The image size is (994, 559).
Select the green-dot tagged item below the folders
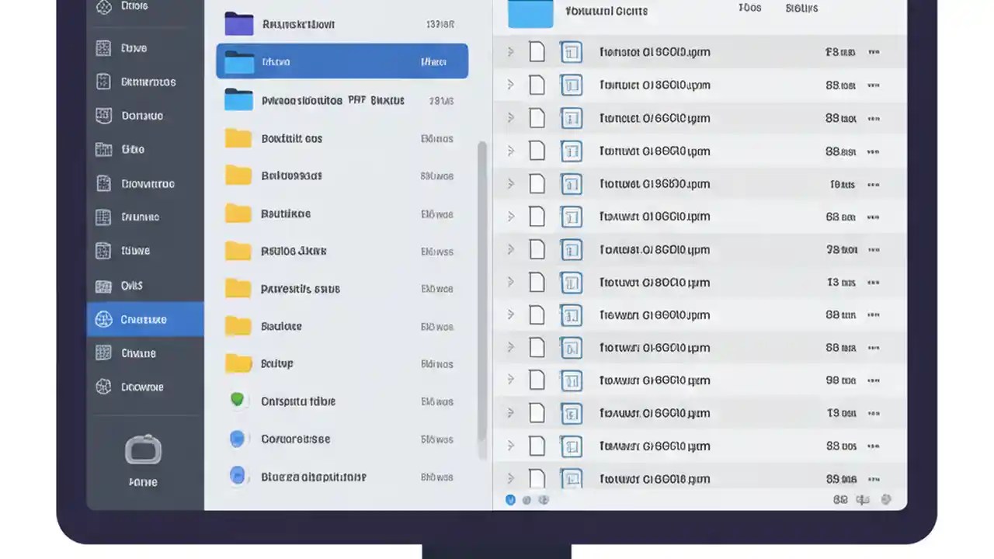(238, 399)
